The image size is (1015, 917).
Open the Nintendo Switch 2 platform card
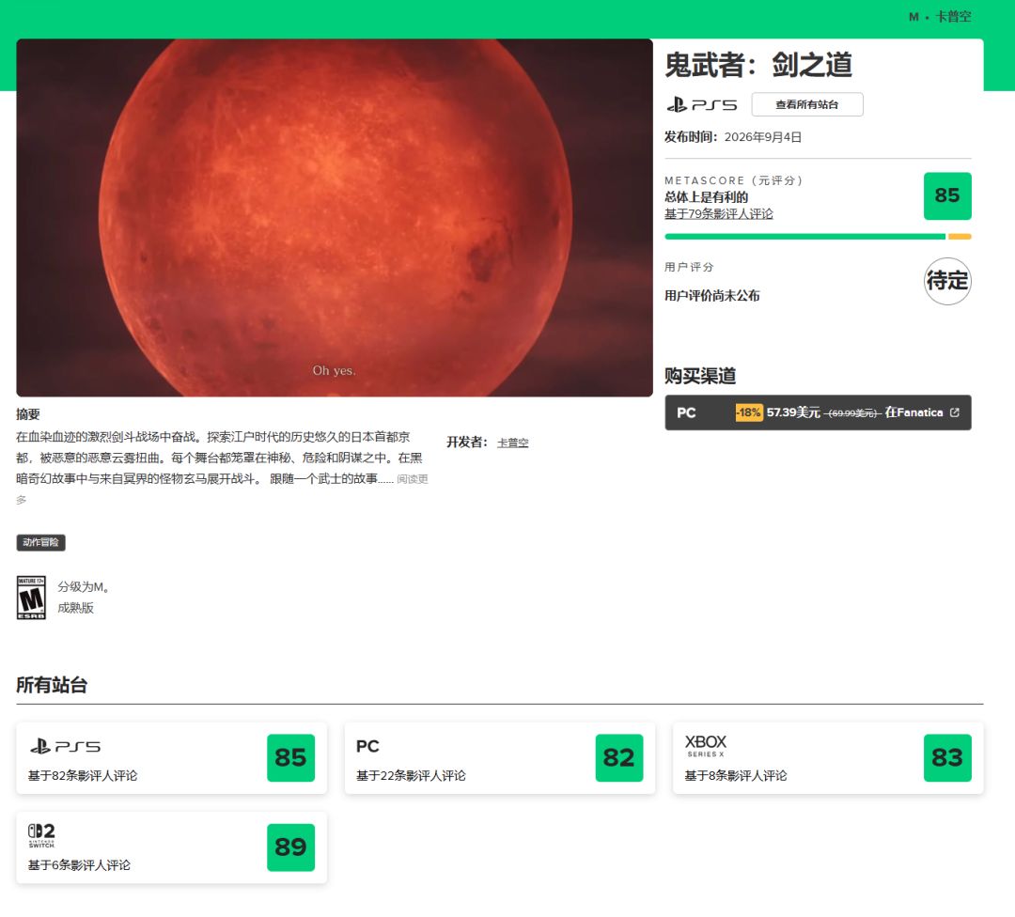[172, 847]
